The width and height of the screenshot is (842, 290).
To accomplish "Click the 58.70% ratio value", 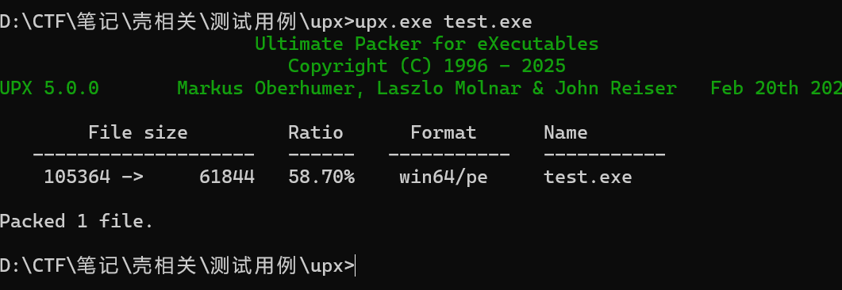I will (321, 177).
